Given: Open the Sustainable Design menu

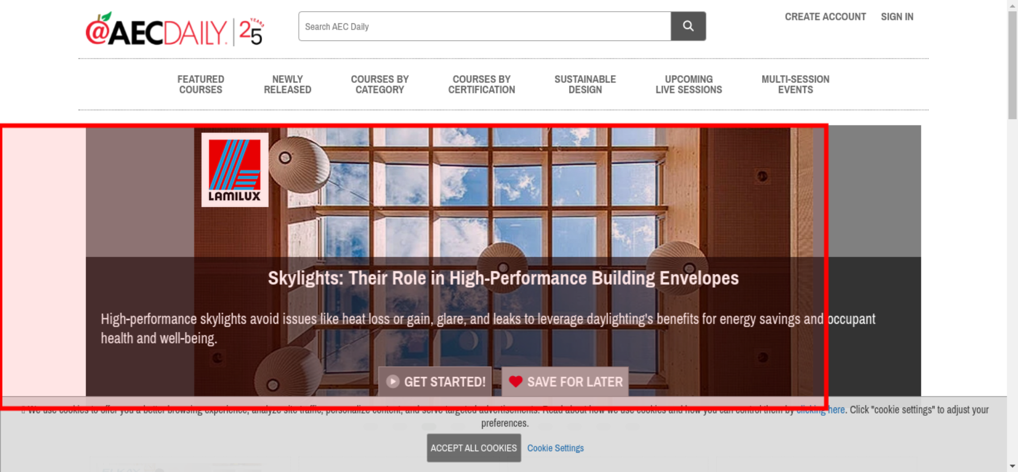Looking at the screenshot, I should tap(585, 84).
